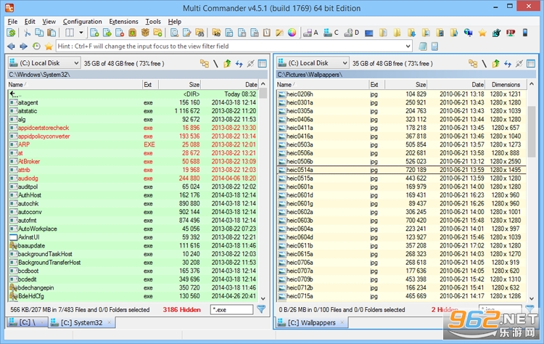Click the Cut scissors icon in toolbar
Viewport: 544px width, 344px height.
(x=27, y=33)
